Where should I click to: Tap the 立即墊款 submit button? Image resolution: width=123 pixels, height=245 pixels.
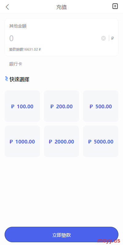coord(61,235)
